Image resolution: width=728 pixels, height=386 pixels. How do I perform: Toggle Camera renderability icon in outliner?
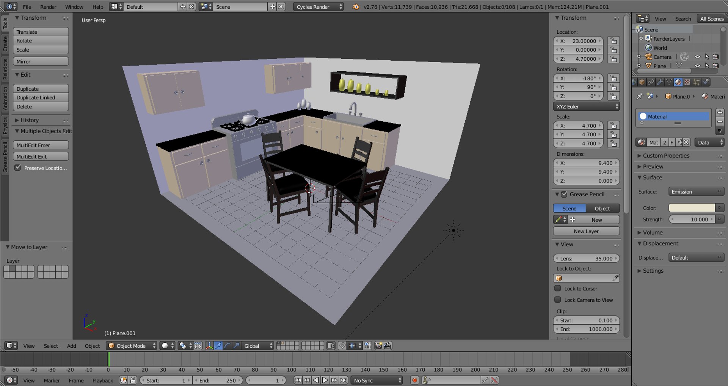[716, 57]
